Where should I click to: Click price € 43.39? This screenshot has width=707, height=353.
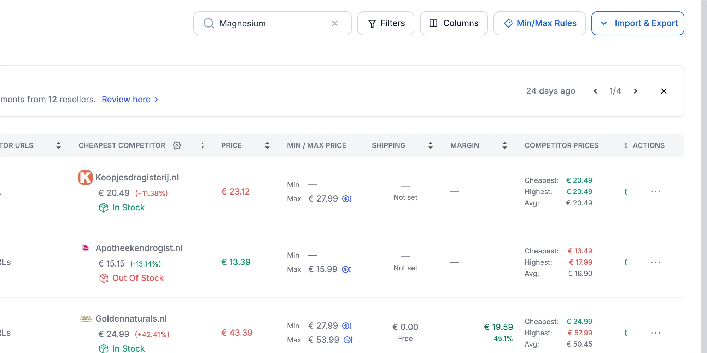[237, 333]
